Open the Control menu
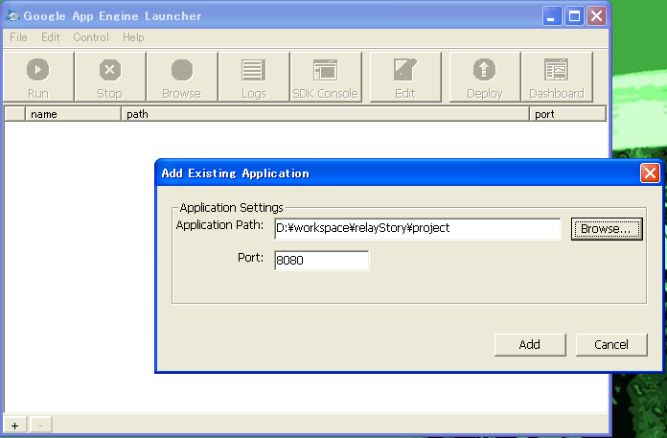Viewport: 667px width, 438px height. point(91,37)
